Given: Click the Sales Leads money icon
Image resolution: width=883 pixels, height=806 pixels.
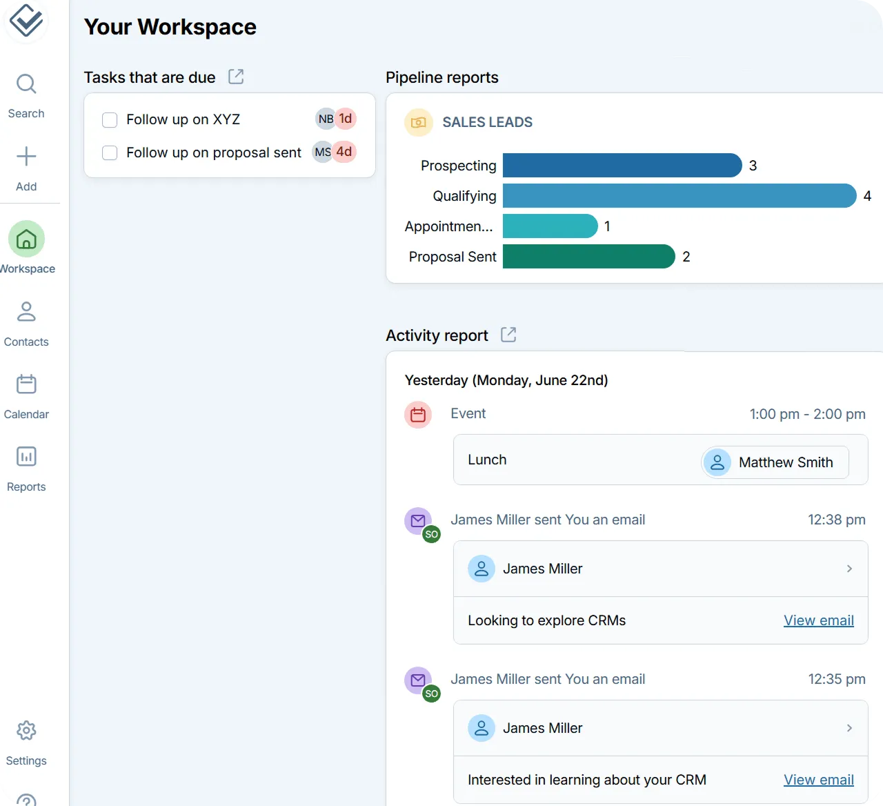Looking at the screenshot, I should pyautogui.click(x=418, y=122).
